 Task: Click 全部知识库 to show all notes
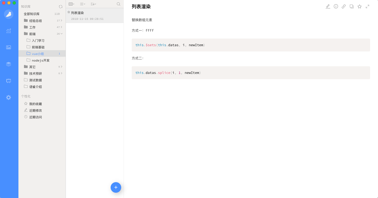(32, 13)
